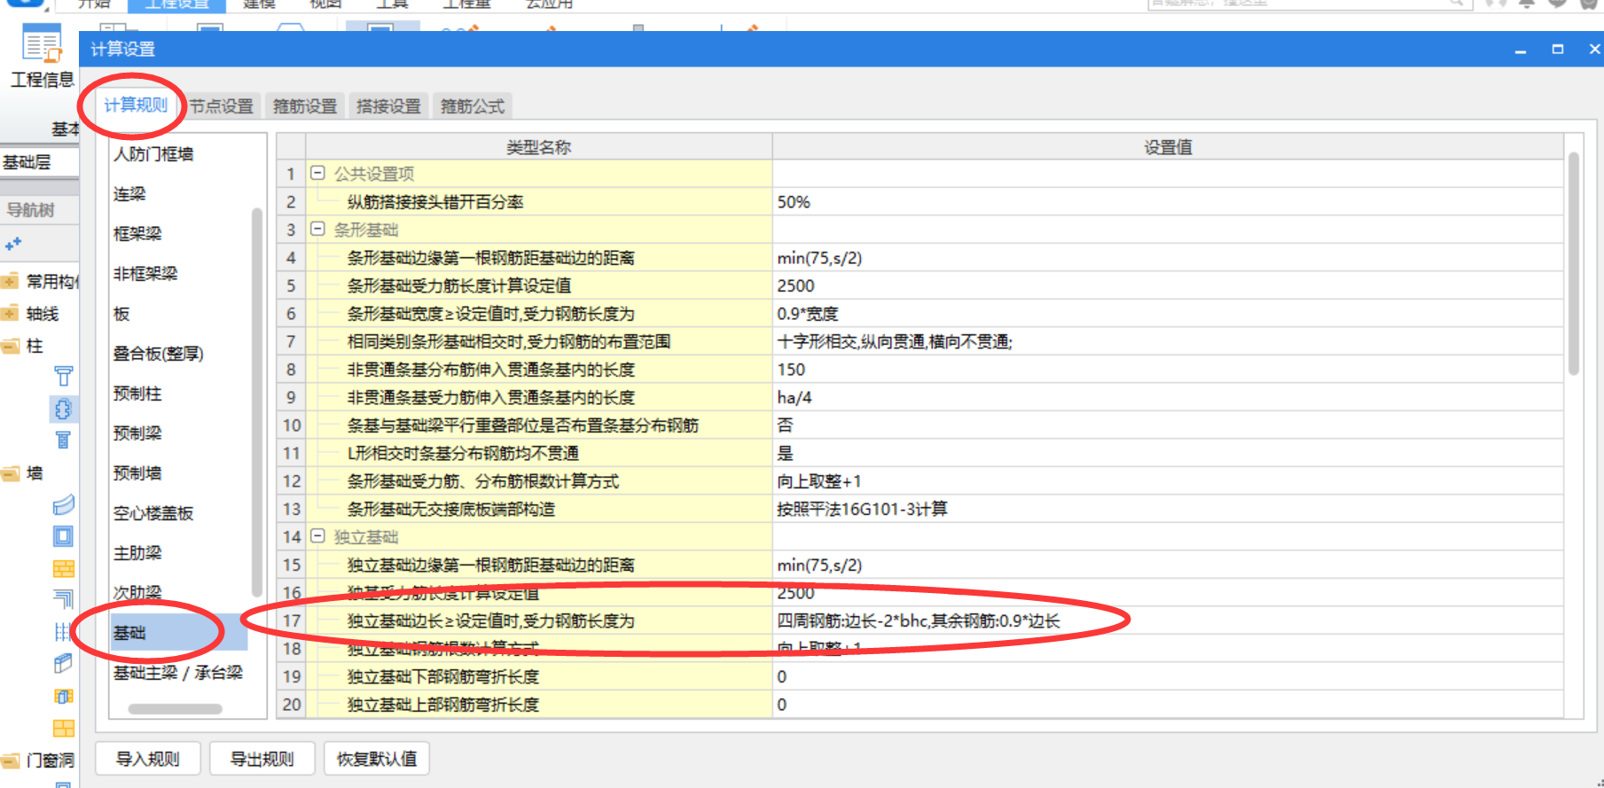The height and width of the screenshot is (788, 1604).
Task: Open the 基础层 floor dropdown
Action: point(39,162)
